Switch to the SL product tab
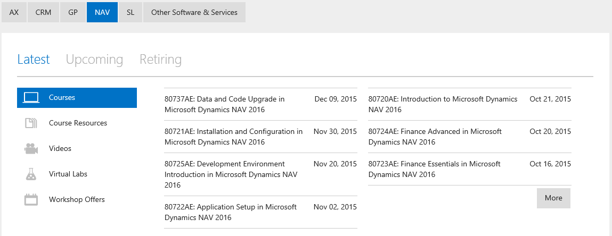Viewport: 612px width, 236px height. coord(130,12)
